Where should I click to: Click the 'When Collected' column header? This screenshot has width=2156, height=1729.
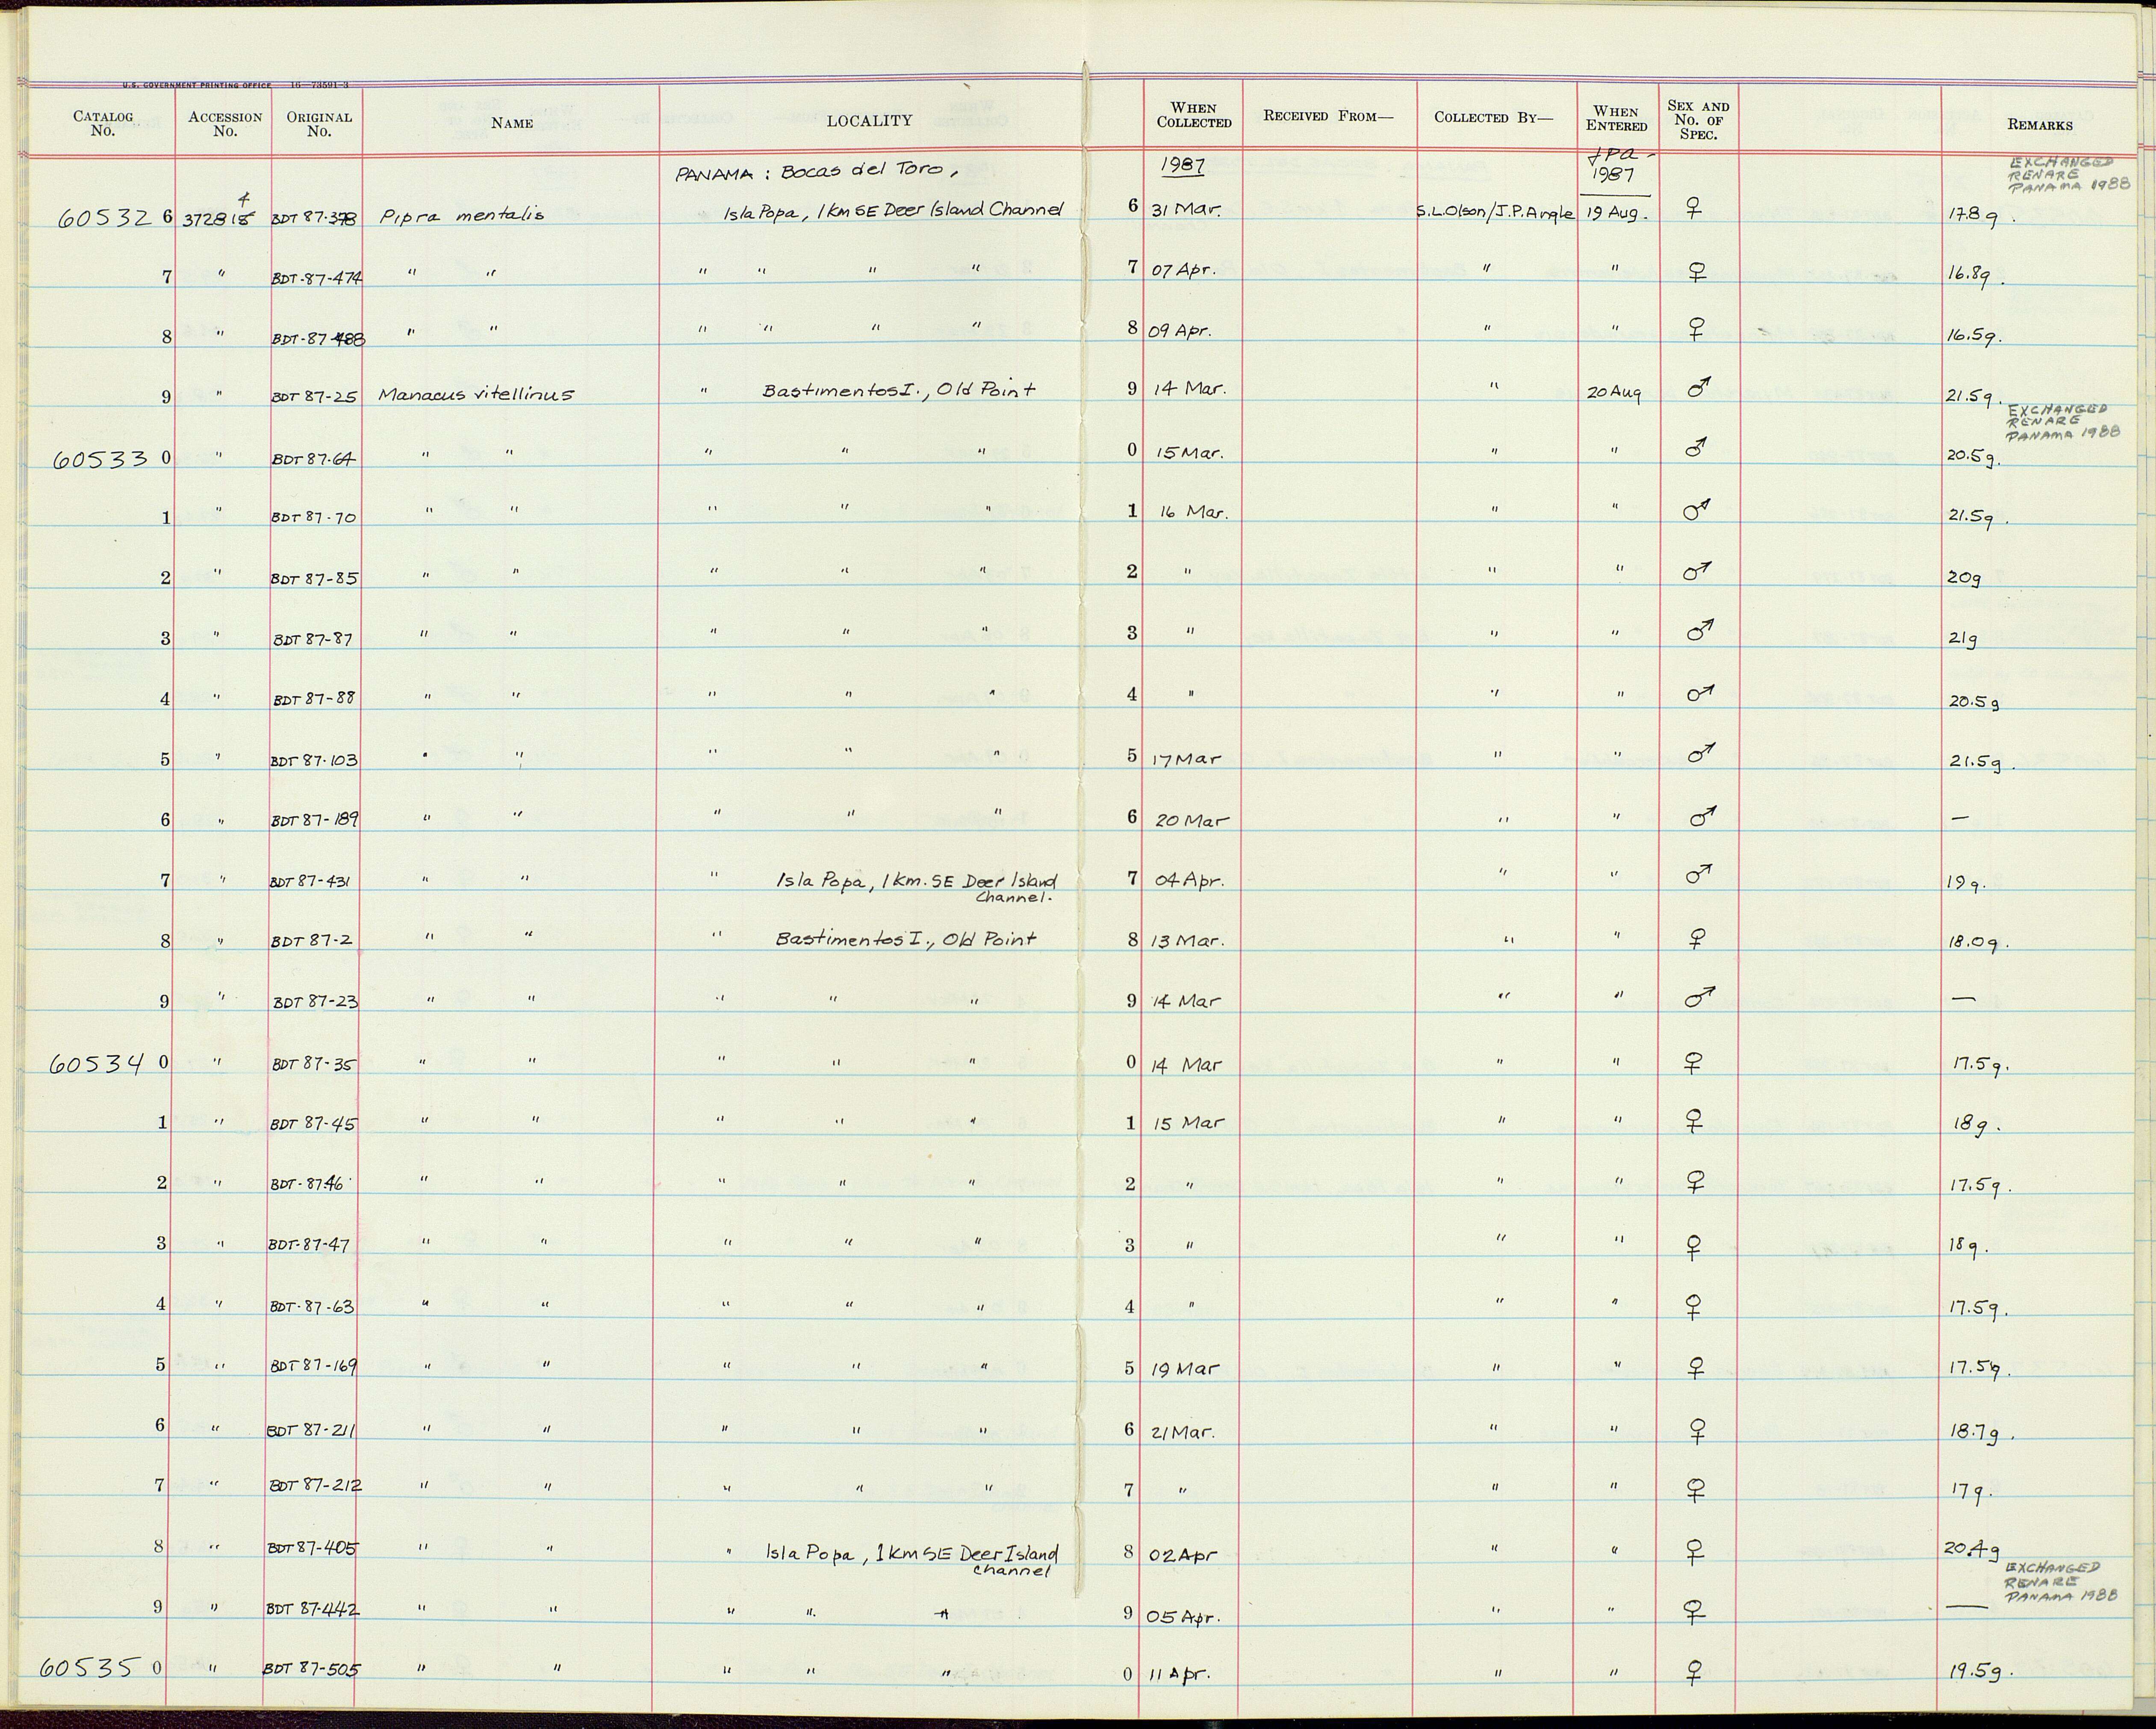click(1194, 115)
